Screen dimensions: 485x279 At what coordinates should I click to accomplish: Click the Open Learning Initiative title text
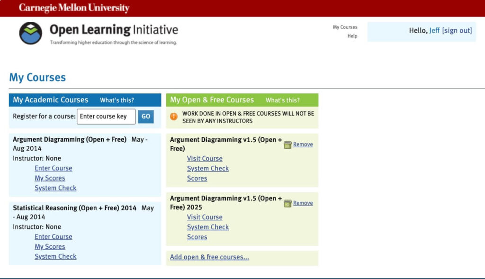[x=114, y=30]
